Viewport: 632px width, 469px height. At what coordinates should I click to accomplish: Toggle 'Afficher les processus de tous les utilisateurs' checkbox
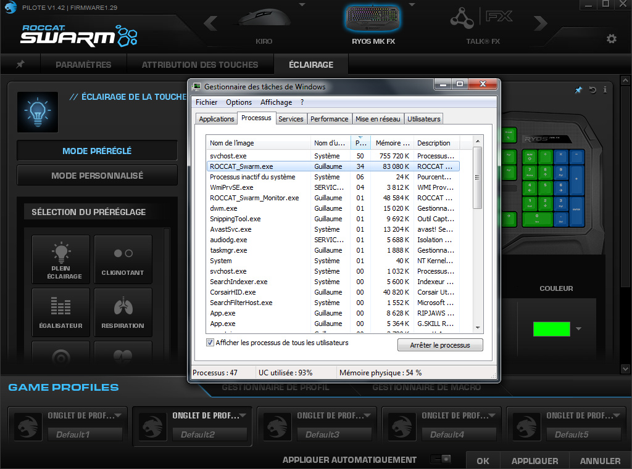pos(210,343)
